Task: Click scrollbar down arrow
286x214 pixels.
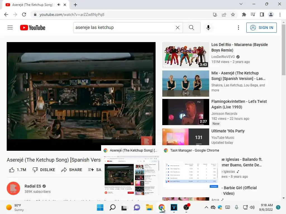Action: pos(283,198)
